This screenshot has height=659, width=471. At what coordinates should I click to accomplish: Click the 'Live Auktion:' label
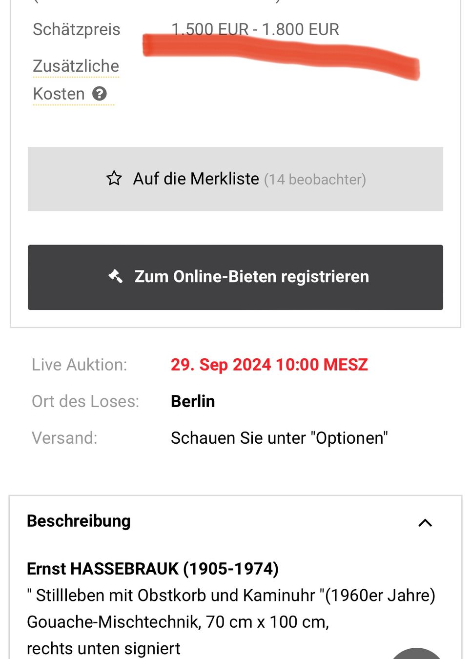click(x=80, y=365)
